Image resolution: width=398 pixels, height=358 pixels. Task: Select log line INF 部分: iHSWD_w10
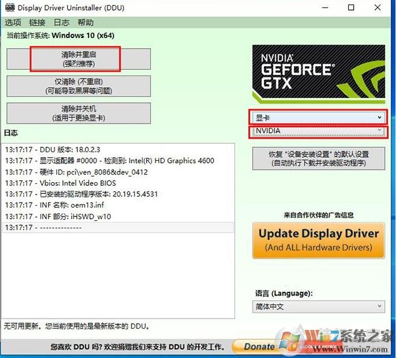118,216
